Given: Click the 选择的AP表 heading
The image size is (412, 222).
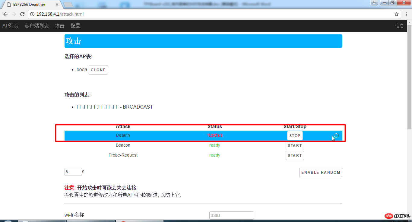Looking at the screenshot, I should click(x=78, y=56).
